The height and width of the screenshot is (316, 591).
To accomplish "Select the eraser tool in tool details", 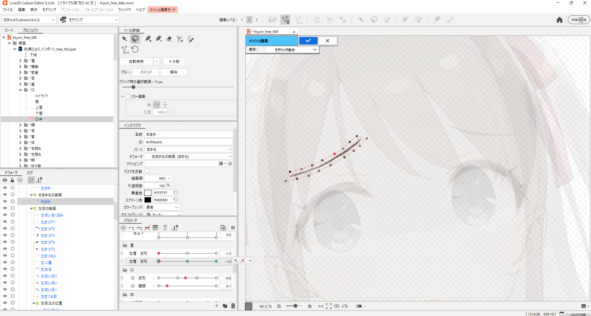I will 169,39.
